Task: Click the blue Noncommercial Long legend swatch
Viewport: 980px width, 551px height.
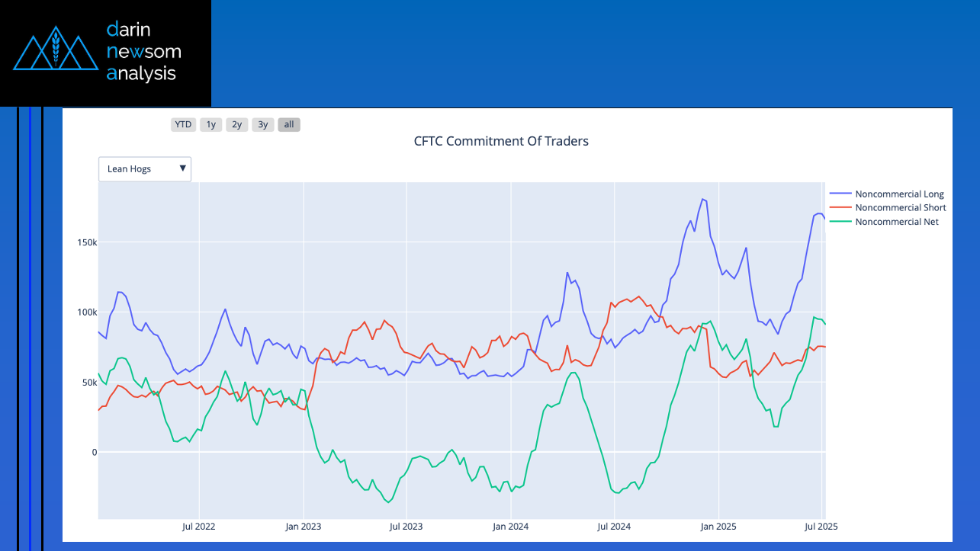Action: point(840,194)
